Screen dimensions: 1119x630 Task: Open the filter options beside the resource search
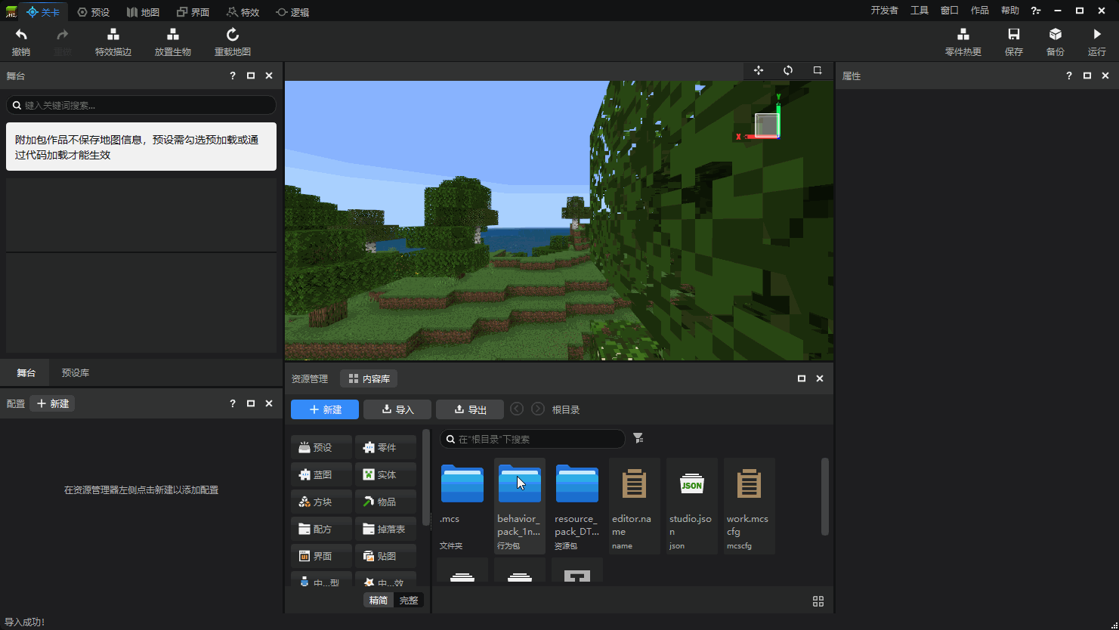638,438
